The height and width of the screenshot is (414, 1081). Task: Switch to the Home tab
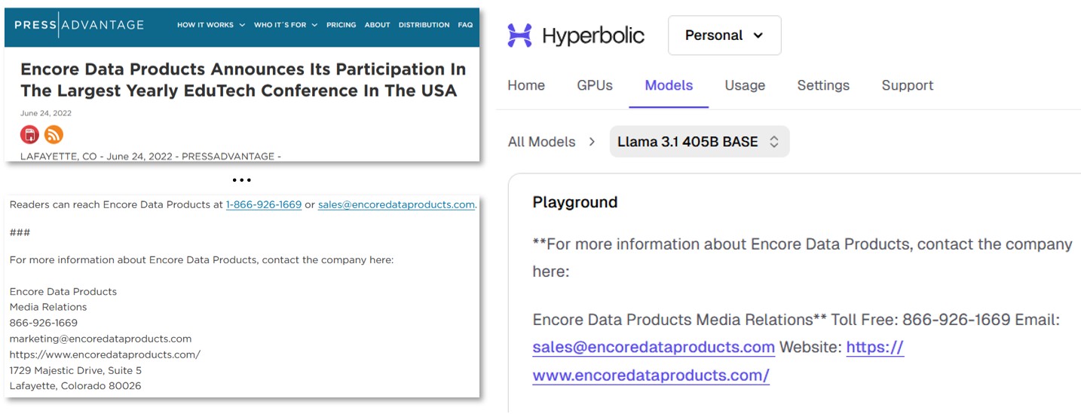[x=526, y=85]
